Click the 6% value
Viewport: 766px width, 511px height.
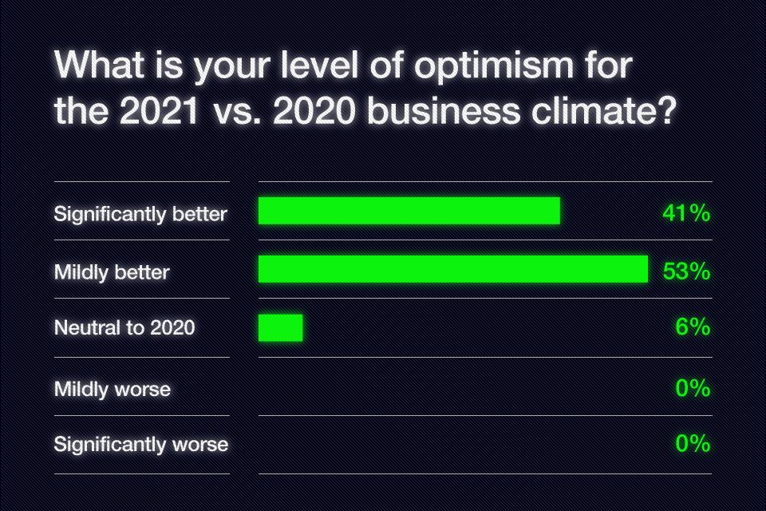(692, 327)
